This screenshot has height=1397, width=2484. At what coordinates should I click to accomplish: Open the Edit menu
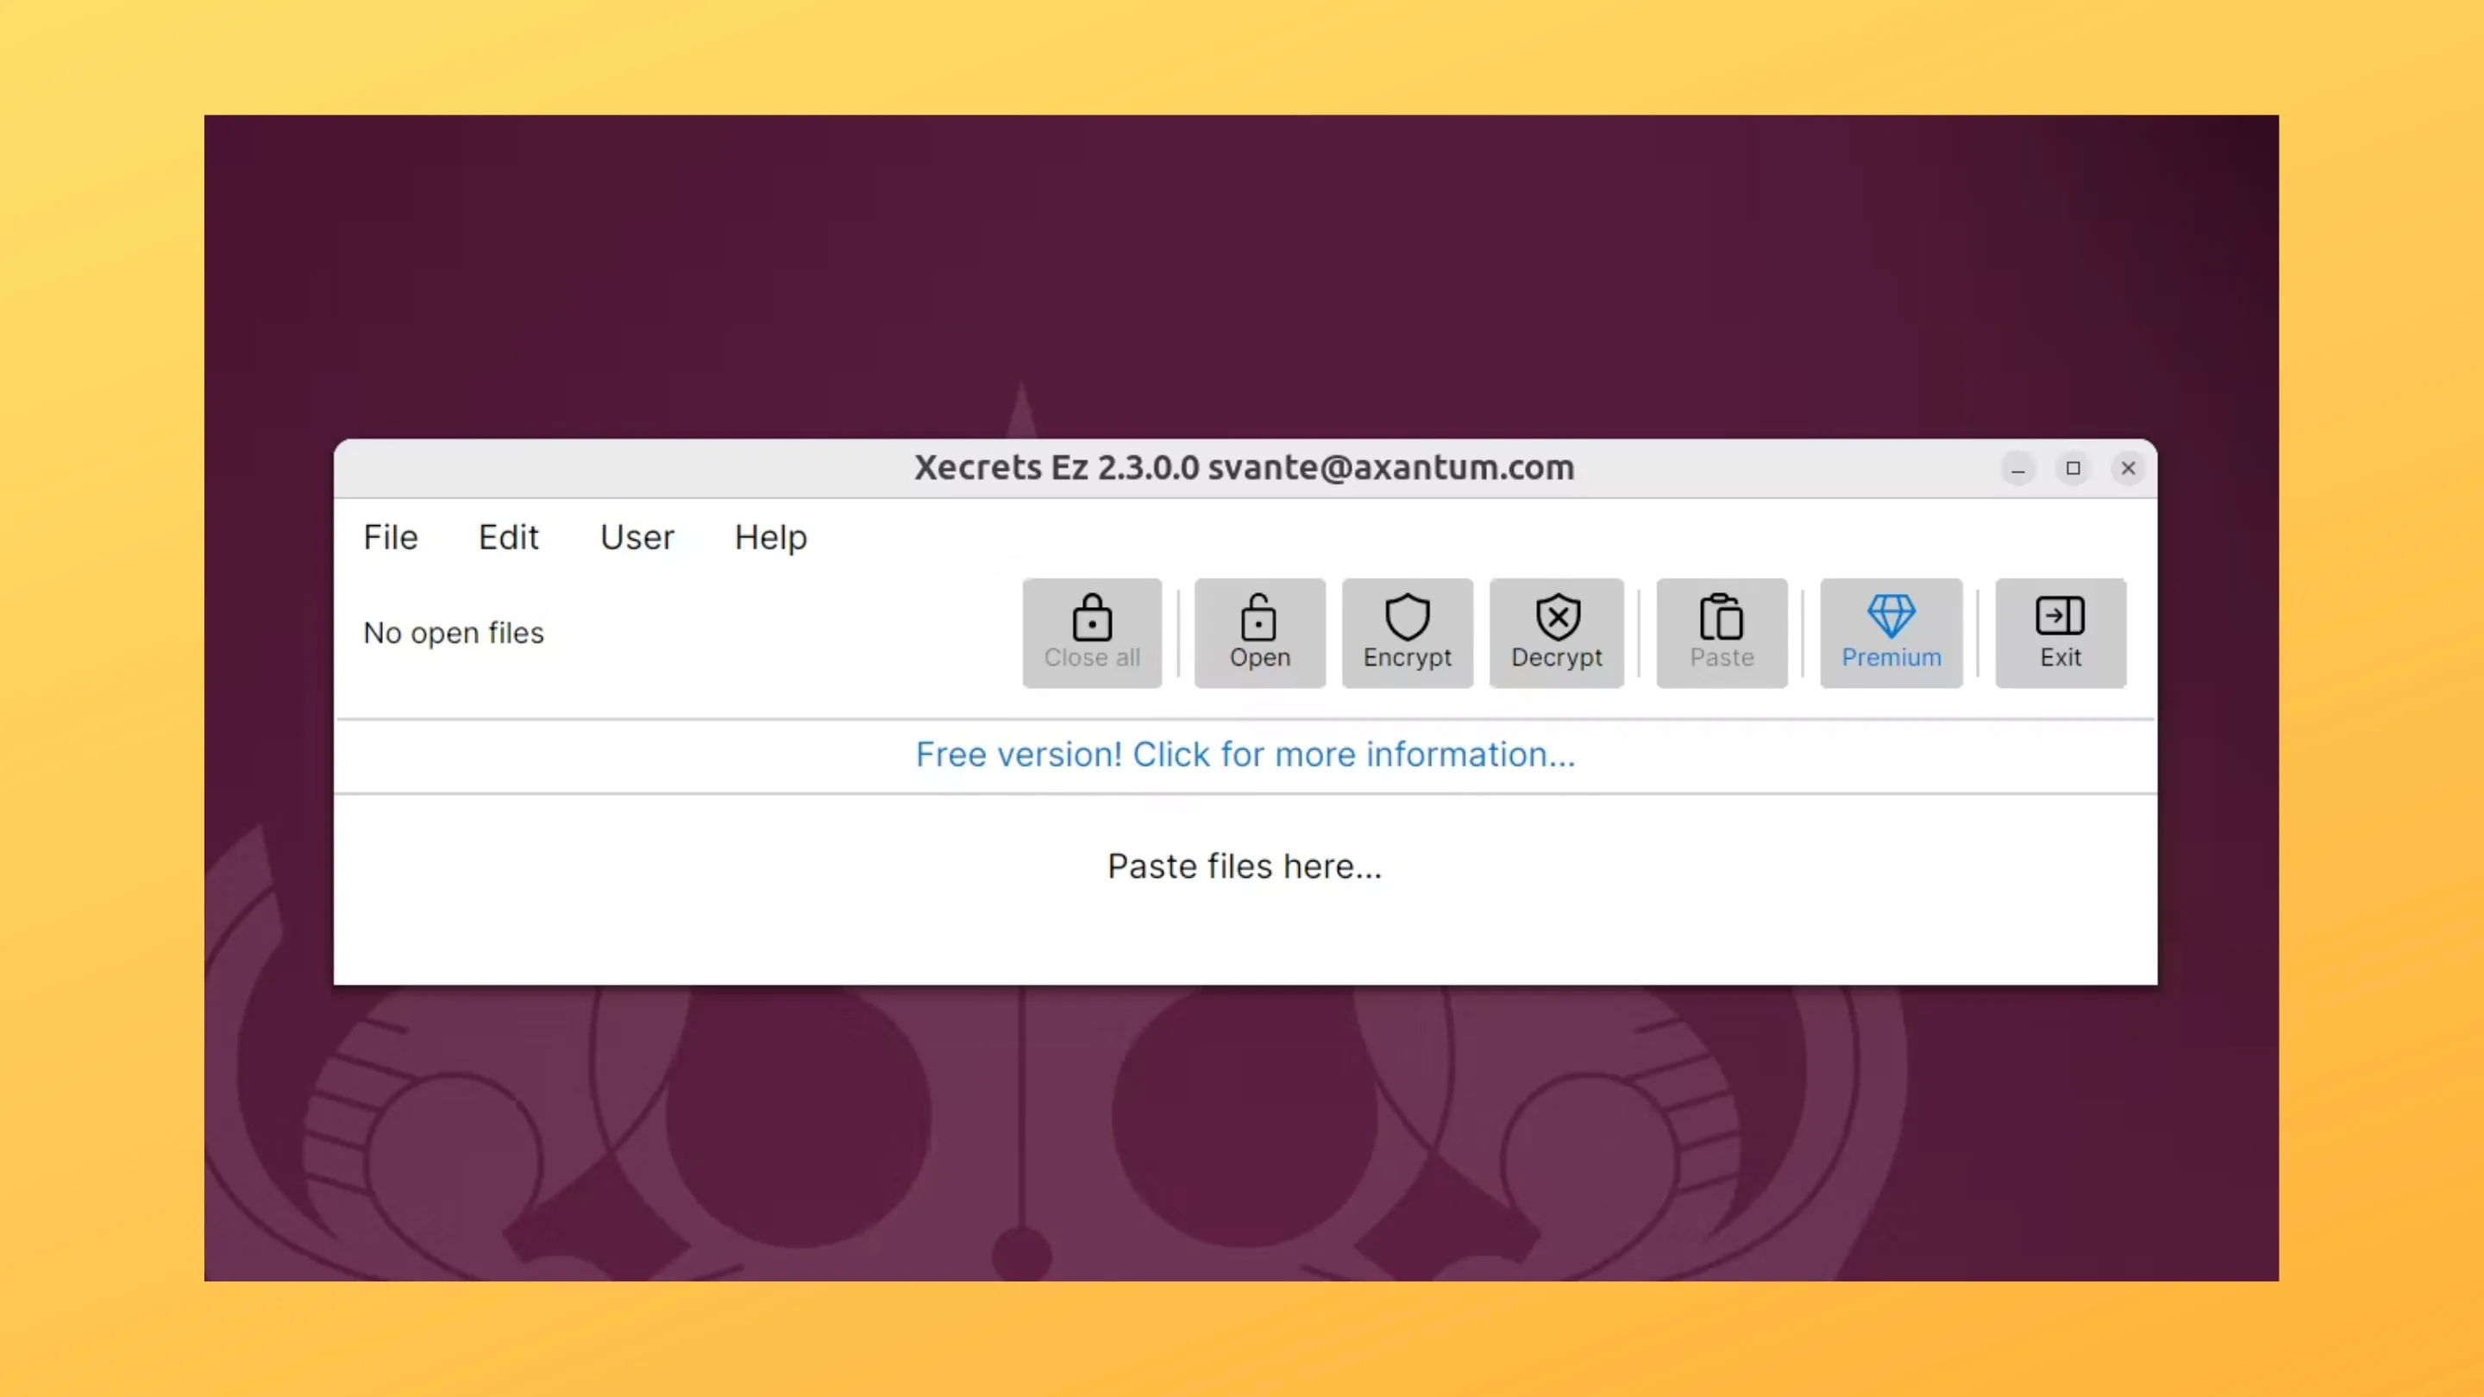(x=508, y=537)
